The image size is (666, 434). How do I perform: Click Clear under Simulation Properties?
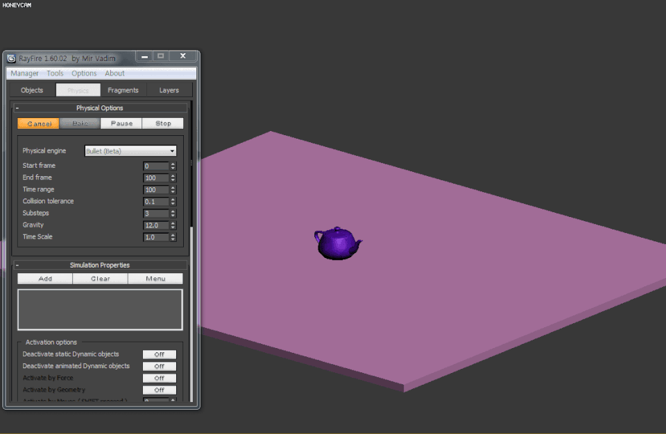click(x=100, y=279)
